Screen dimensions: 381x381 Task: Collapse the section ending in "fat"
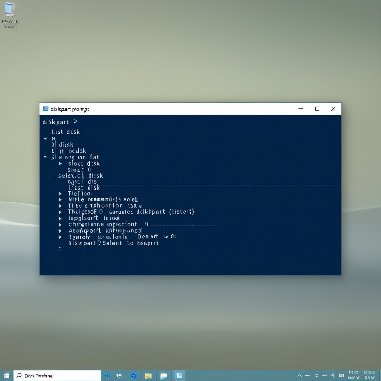point(45,157)
